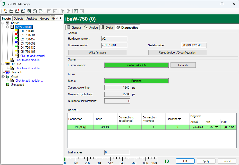Click the back arrow navigation icon
Viewport: 239px width, 165px height.
click(76, 11)
